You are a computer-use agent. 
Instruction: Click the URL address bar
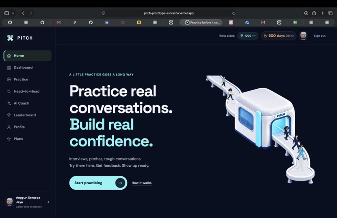[x=169, y=13]
